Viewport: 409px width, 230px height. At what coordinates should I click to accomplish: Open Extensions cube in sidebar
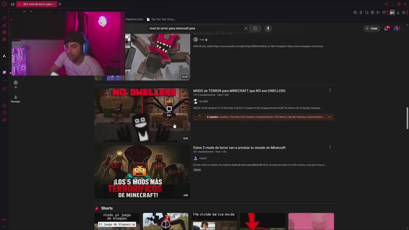4,113
